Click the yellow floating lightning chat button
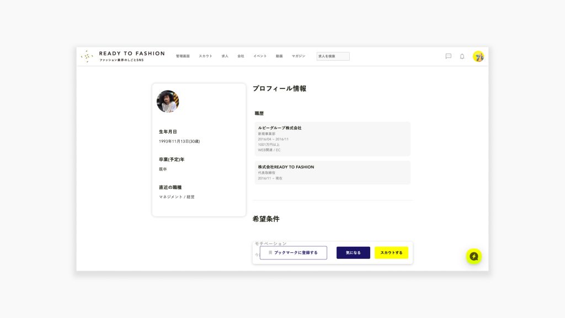The image size is (565, 318). click(x=473, y=256)
